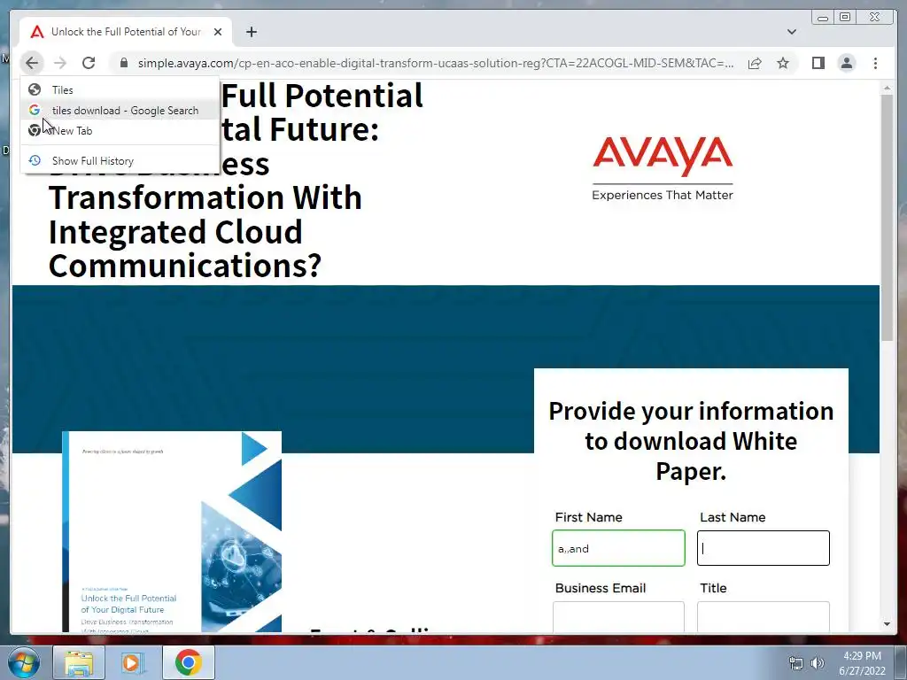Click the browser Back arrow button

32,63
